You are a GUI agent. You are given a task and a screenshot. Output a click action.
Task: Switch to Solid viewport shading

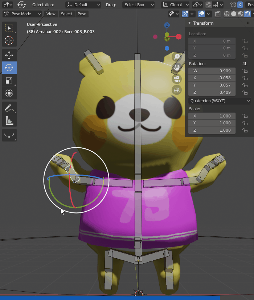tap(234, 14)
